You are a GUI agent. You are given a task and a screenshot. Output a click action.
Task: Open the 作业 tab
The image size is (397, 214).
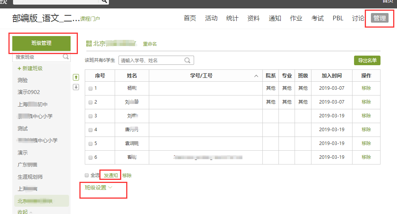tap(296, 18)
